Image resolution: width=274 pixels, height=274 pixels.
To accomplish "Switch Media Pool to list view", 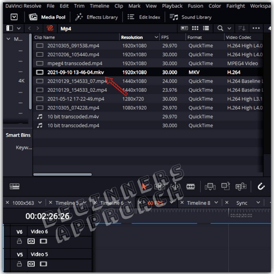I will [x=206, y=28].
